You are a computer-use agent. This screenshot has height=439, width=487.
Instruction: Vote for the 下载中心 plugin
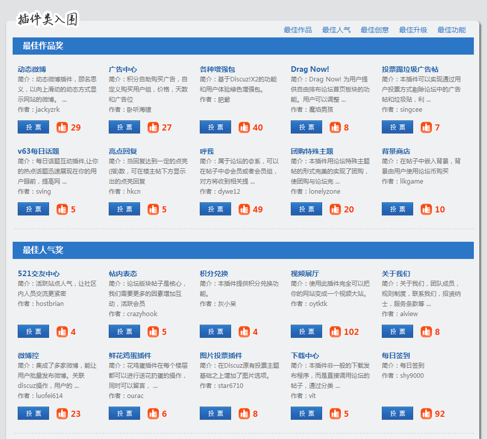pyautogui.click(x=306, y=414)
